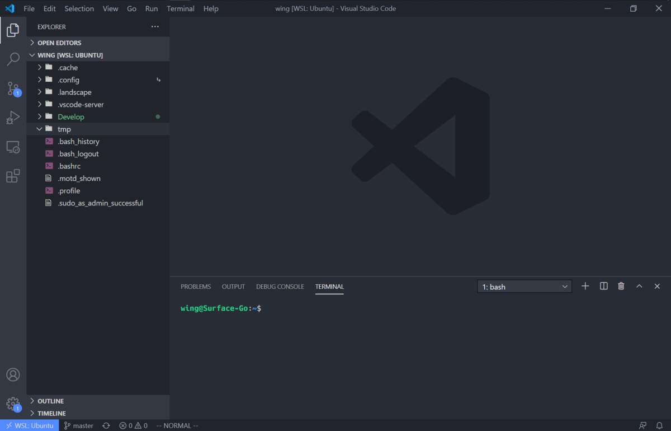Open the Run and Debug view icon
Viewport: 671px width, 431px height.
point(13,118)
